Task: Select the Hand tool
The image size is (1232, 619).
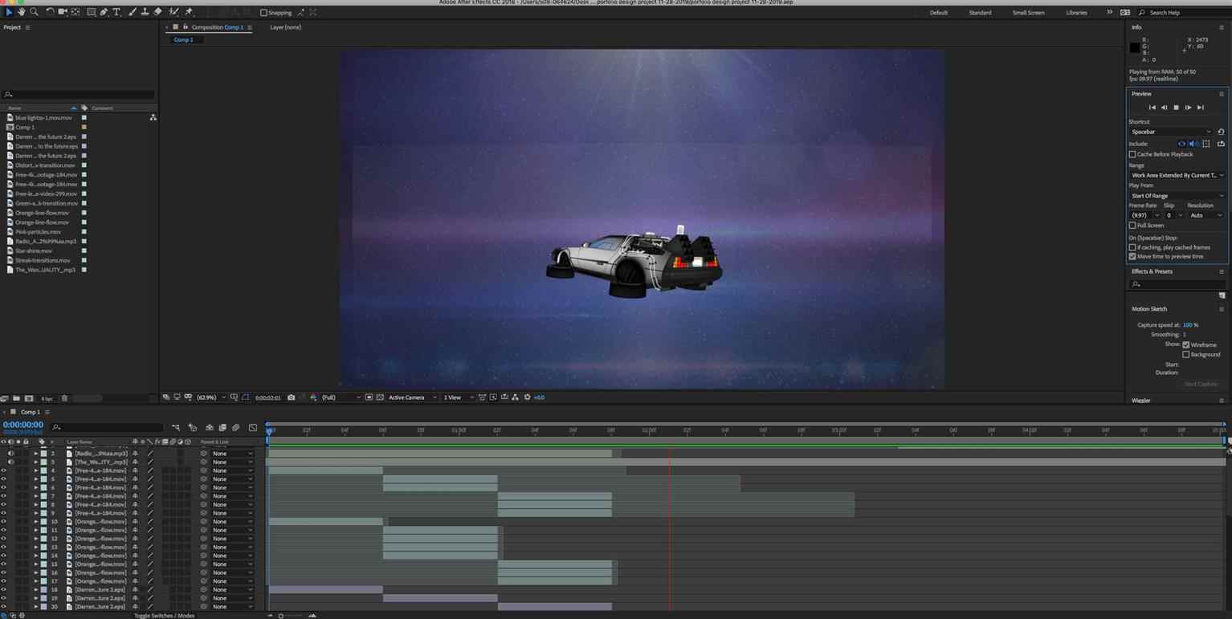Action: coord(21,12)
